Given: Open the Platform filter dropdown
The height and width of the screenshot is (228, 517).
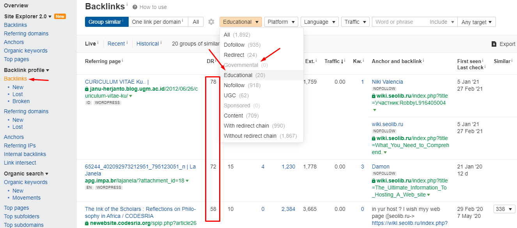Looking at the screenshot, I should pos(281,22).
